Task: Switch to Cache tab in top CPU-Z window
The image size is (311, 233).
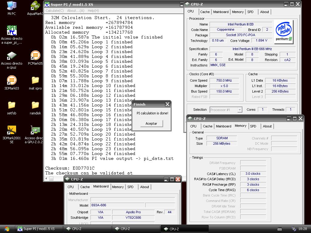Action: pos(205,12)
